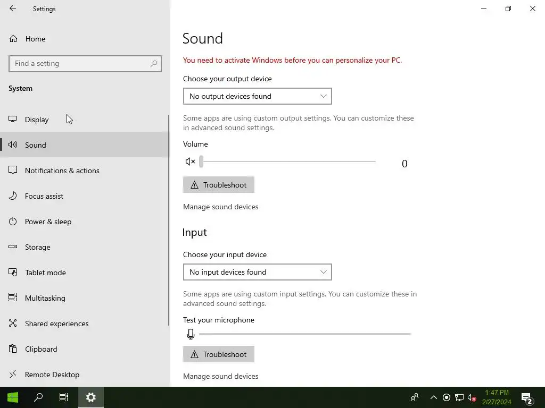
Task: Go back using the Settings back arrow
Action: point(13,8)
